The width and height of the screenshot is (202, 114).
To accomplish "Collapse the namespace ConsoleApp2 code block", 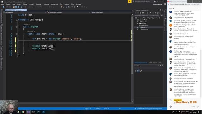I will click(x=17, y=20).
